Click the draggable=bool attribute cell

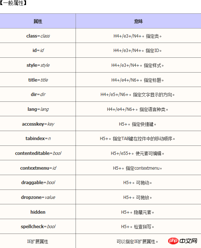click(x=38, y=183)
